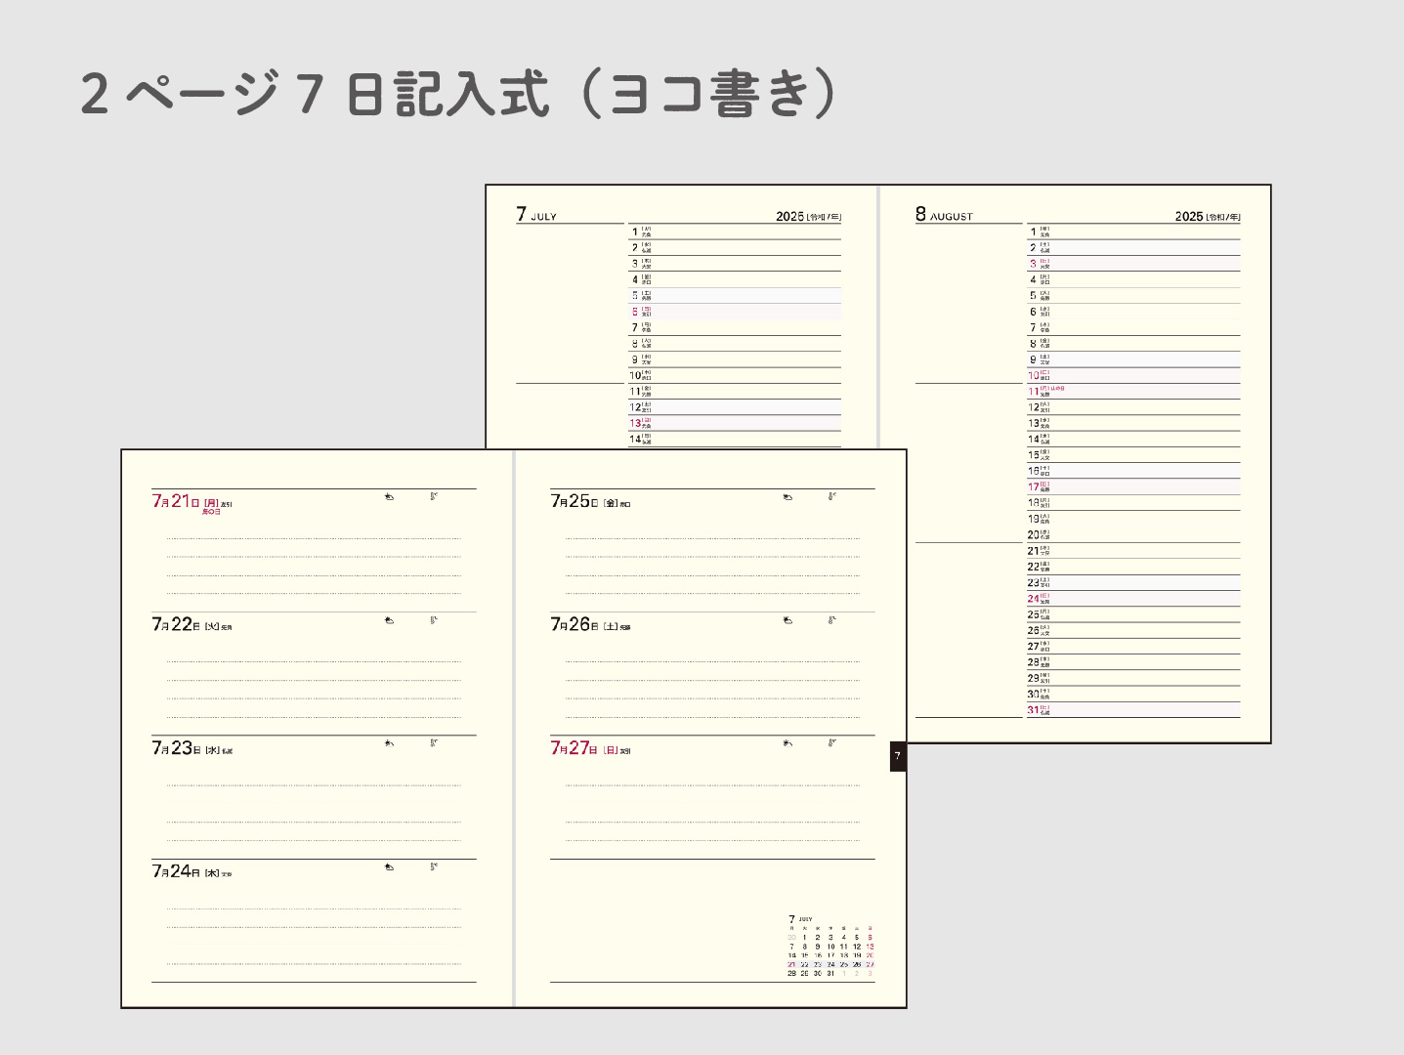Tap the weather icon for 7月24日
The height and width of the screenshot is (1055, 1404).
[389, 867]
